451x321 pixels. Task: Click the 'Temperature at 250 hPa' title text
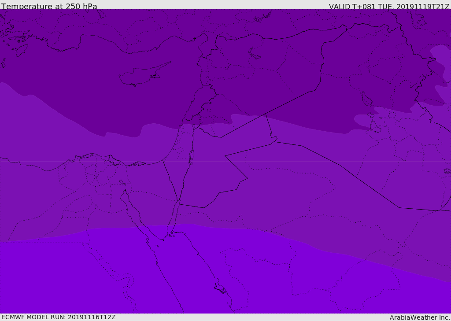[x=49, y=6]
